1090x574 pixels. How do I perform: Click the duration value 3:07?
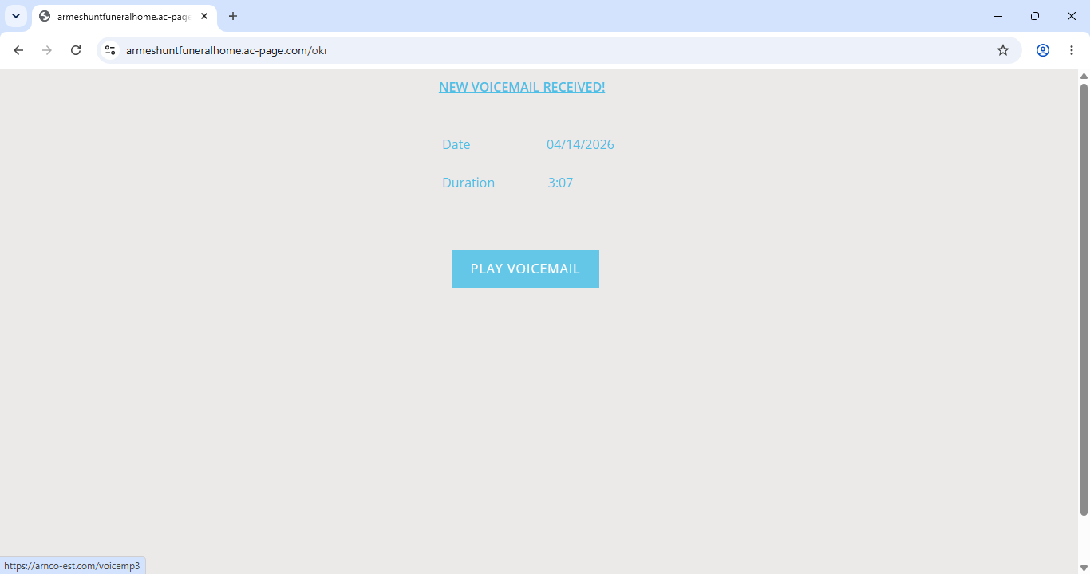(560, 183)
